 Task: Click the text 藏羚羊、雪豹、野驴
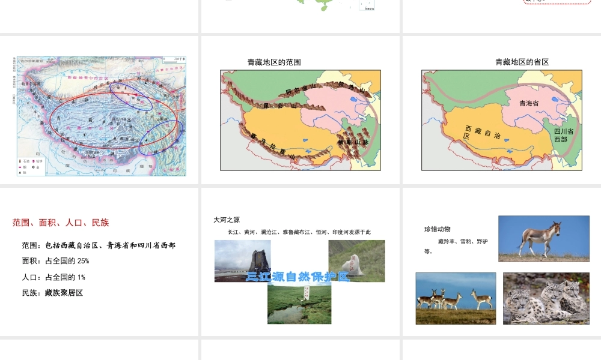click(463, 241)
